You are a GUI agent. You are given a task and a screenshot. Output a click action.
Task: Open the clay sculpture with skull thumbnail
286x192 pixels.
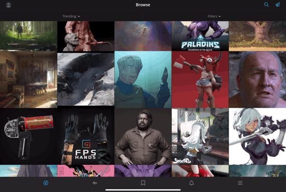pos(86,36)
